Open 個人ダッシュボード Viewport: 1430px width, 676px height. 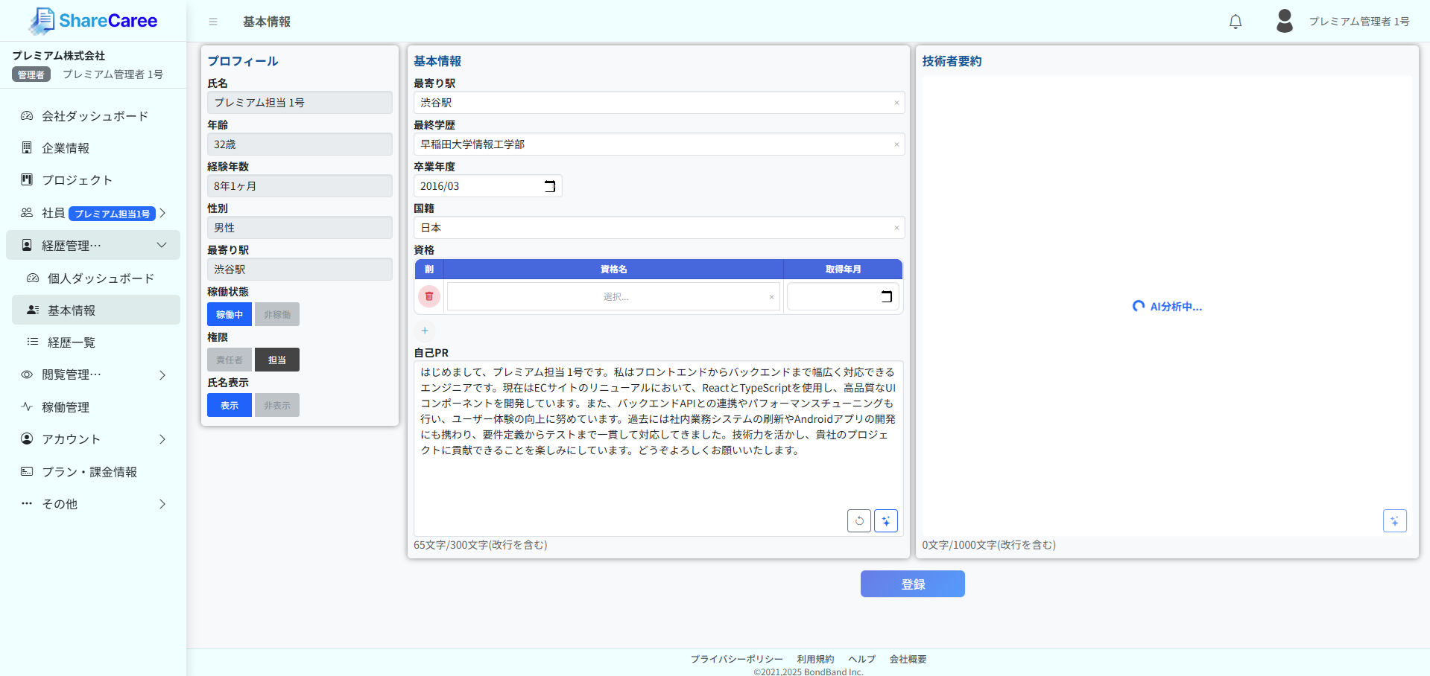point(96,278)
